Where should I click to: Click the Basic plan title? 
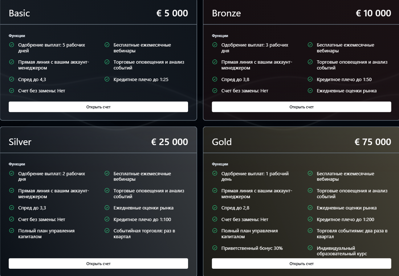19,13
